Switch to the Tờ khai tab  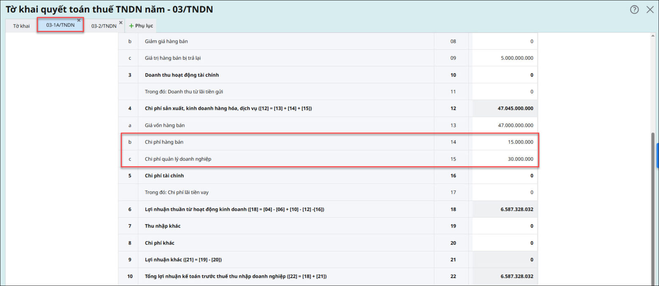click(21, 26)
